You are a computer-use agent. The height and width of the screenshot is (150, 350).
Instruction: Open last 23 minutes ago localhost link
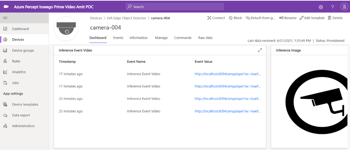pyautogui.click(x=228, y=111)
